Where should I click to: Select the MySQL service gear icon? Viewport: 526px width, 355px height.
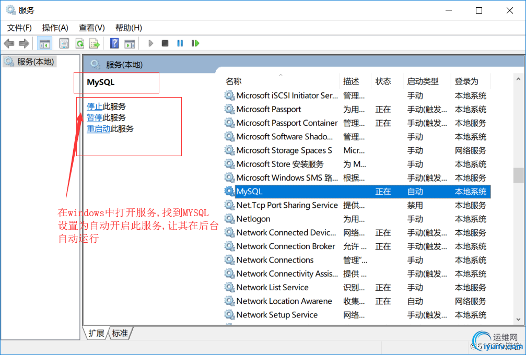tap(229, 192)
